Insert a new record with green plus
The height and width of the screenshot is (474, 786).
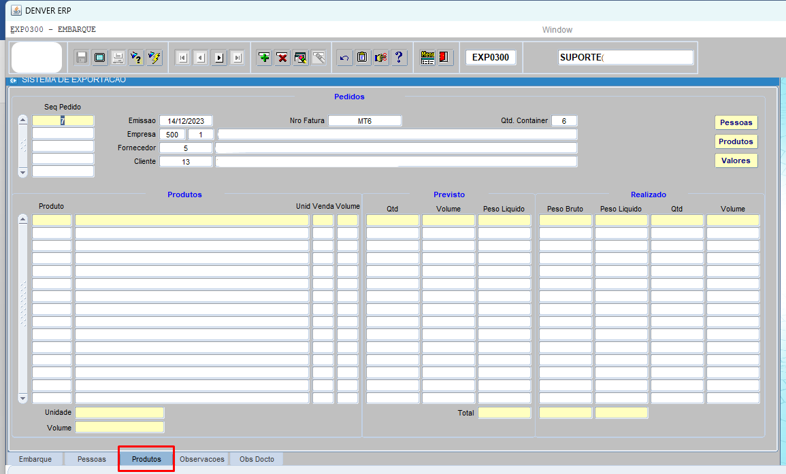coord(264,58)
